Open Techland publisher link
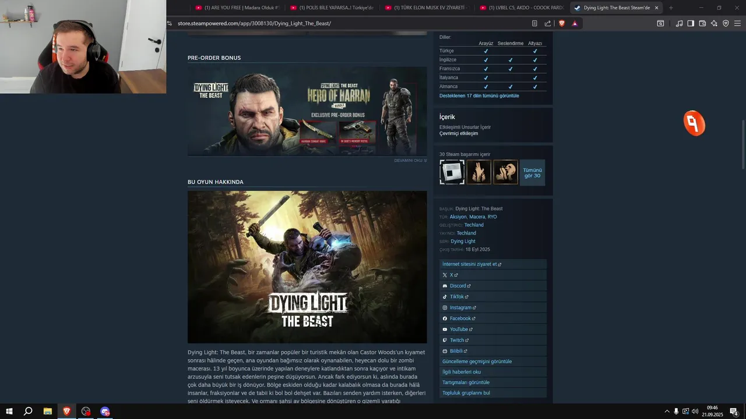This screenshot has width=746, height=419. coord(466,233)
